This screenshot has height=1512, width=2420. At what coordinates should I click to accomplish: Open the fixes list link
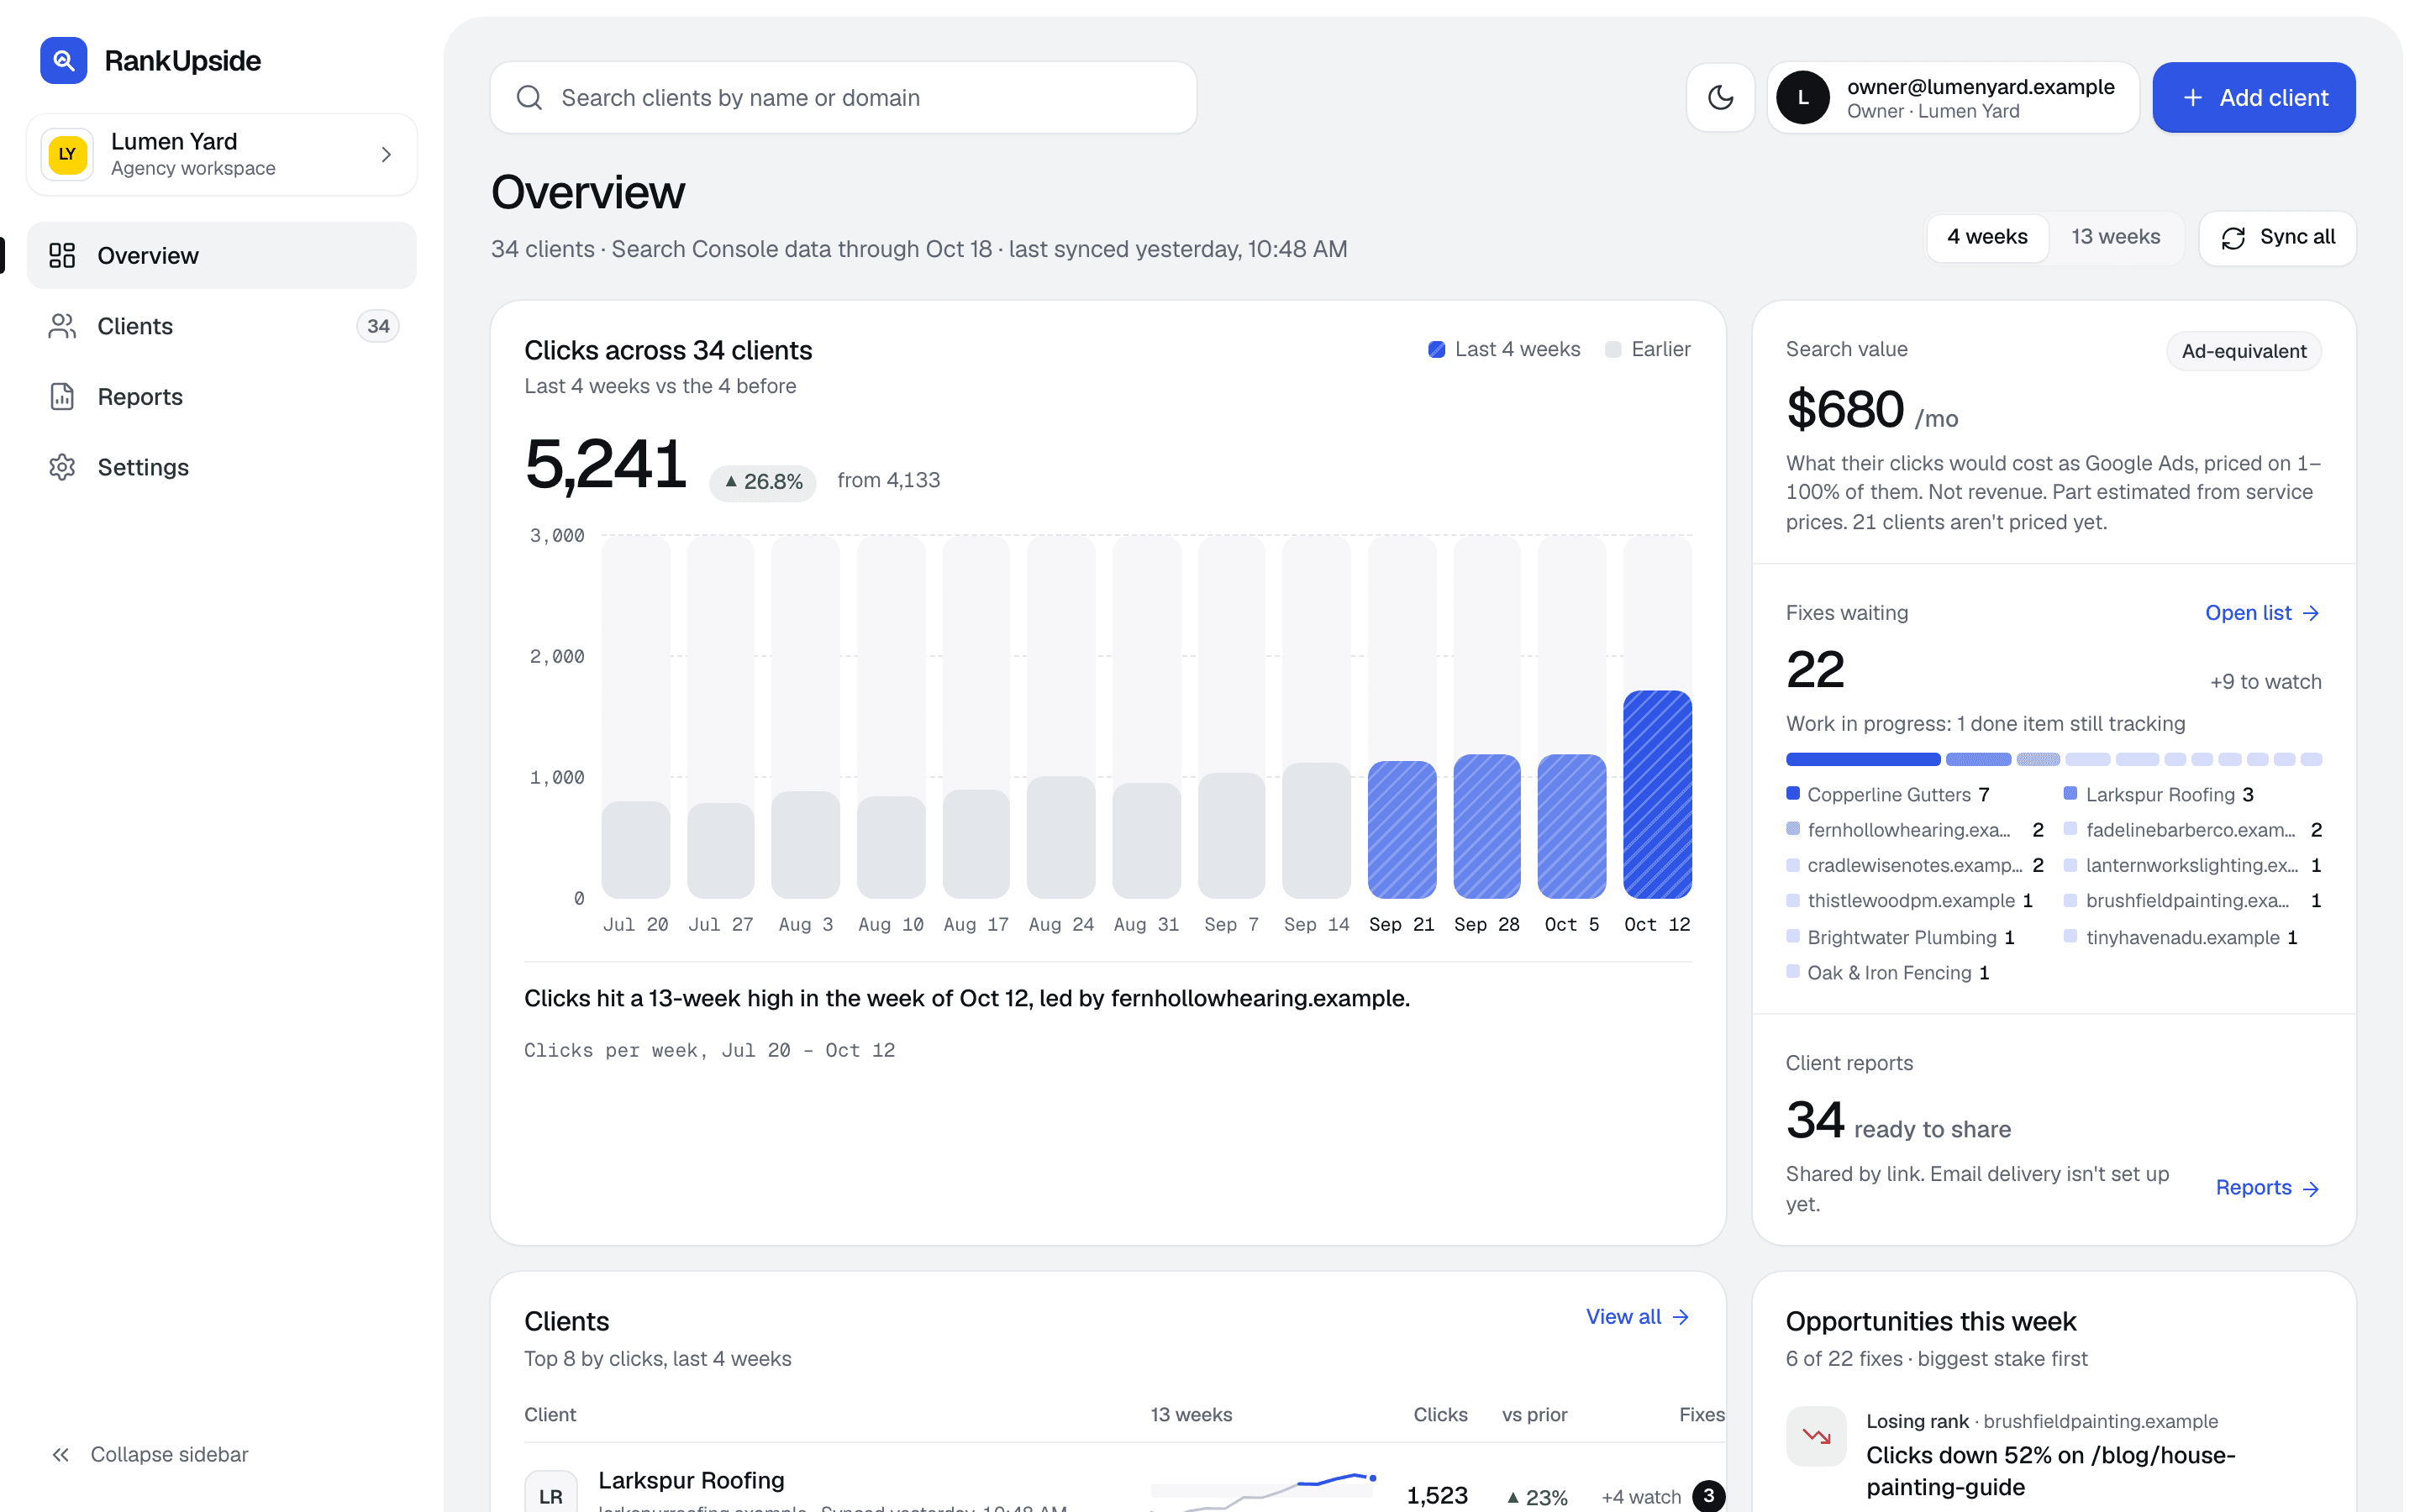[x=2262, y=613]
